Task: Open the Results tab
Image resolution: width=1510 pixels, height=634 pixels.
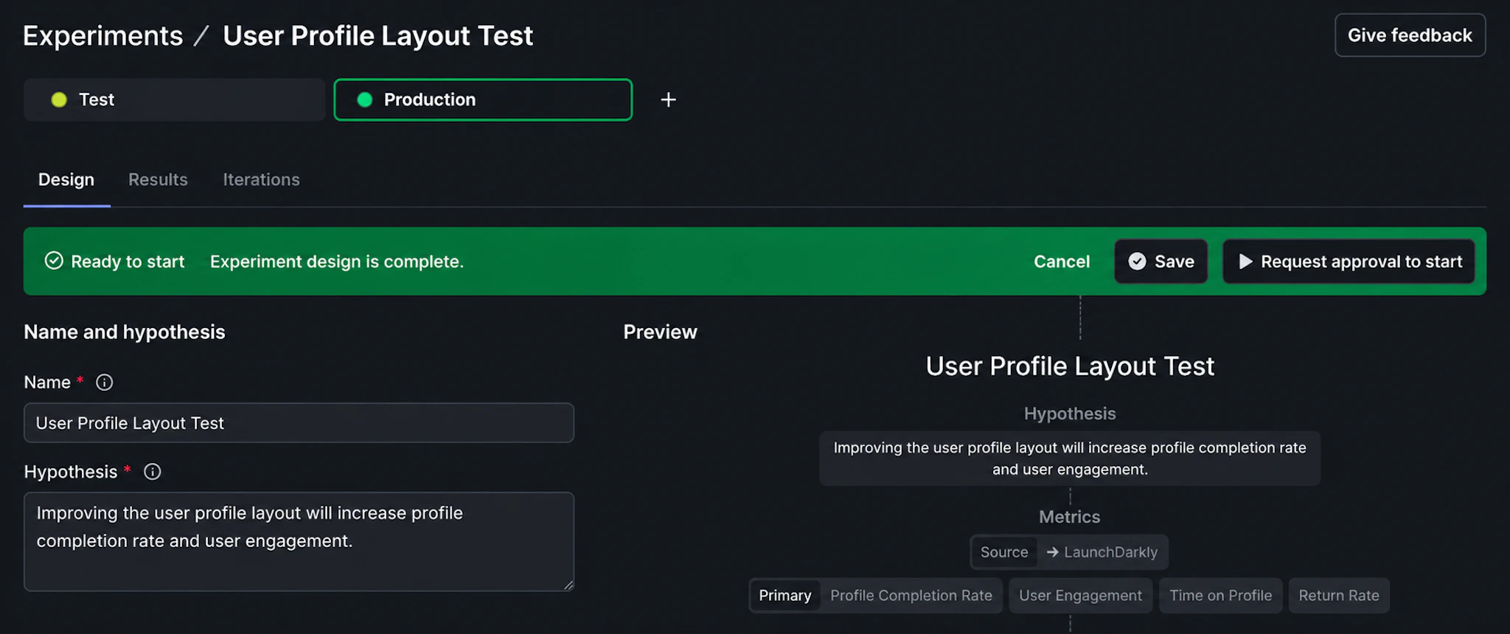Action: (x=158, y=180)
